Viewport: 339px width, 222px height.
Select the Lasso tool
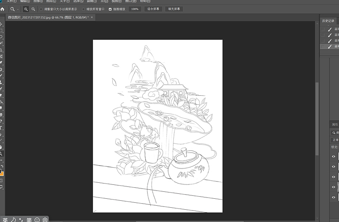click(x=1, y=37)
